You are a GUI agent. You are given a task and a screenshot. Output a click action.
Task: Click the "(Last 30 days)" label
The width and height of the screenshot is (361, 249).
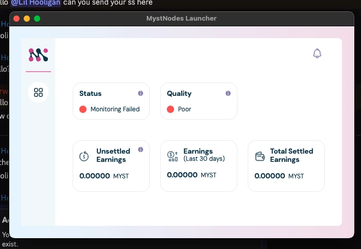point(204,159)
